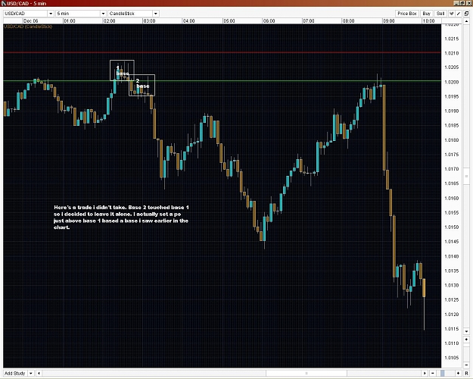Viewport: 473px width, 379px height.
Task: Click the detach chart window icon
Action: [466, 14]
